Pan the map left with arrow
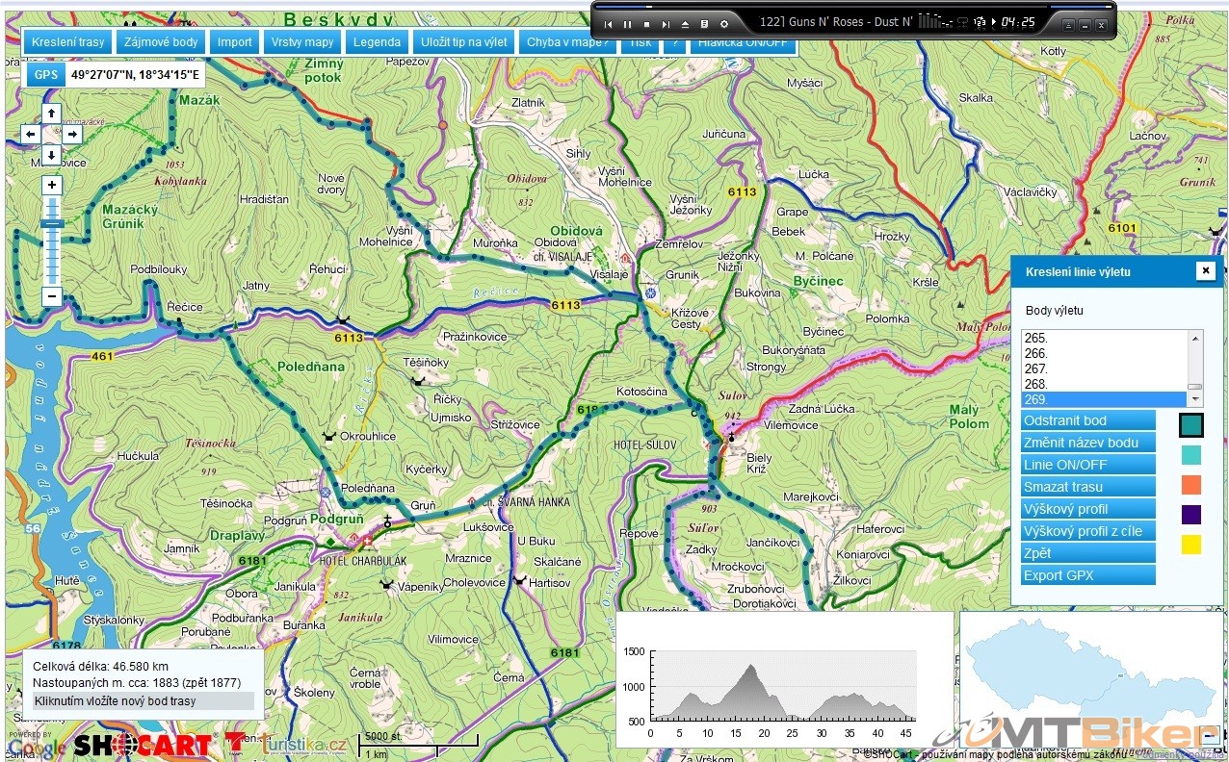 [31, 134]
